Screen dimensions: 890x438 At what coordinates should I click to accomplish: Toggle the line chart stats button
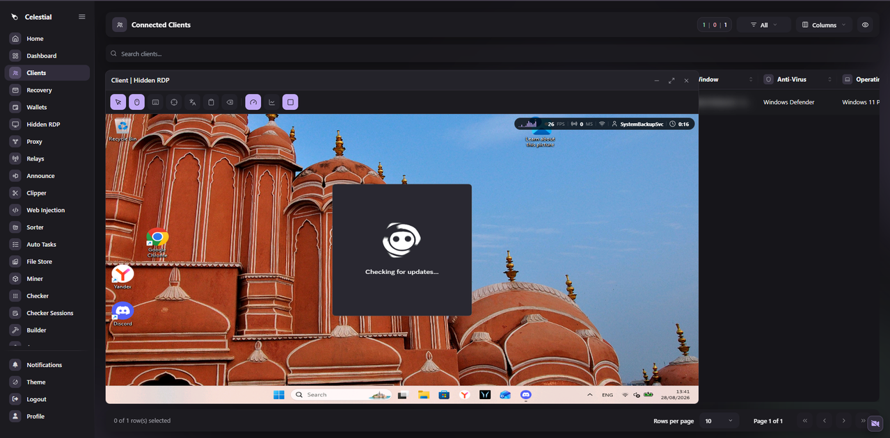tap(272, 102)
